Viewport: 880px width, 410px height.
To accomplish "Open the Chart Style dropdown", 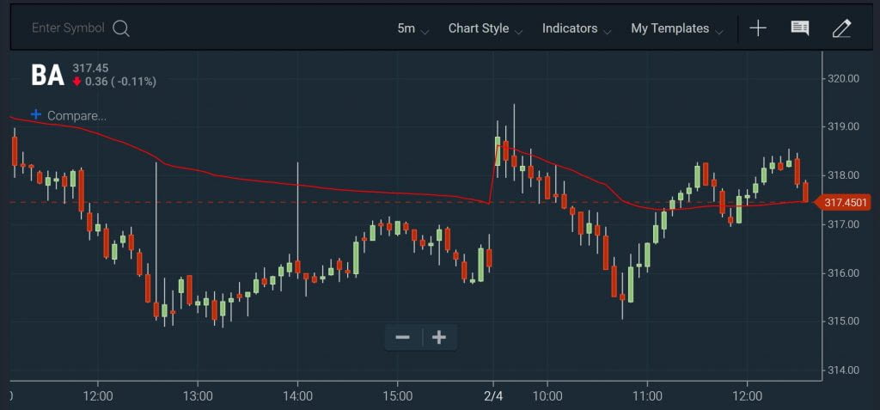I will click(486, 28).
